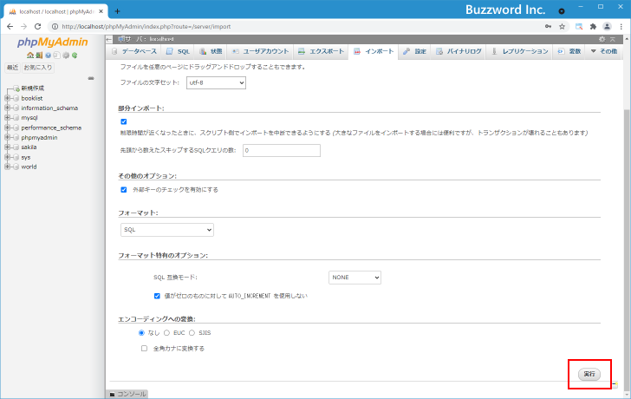Switch to the 状態 status tab
This screenshot has width=631, height=399.
pyautogui.click(x=211, y=51)
